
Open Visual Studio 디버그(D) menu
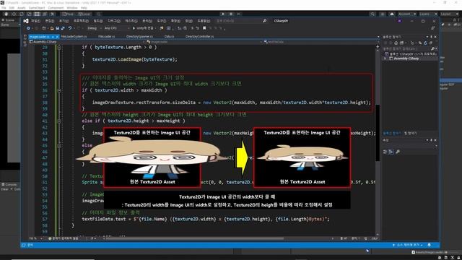[x=114, y=21]
